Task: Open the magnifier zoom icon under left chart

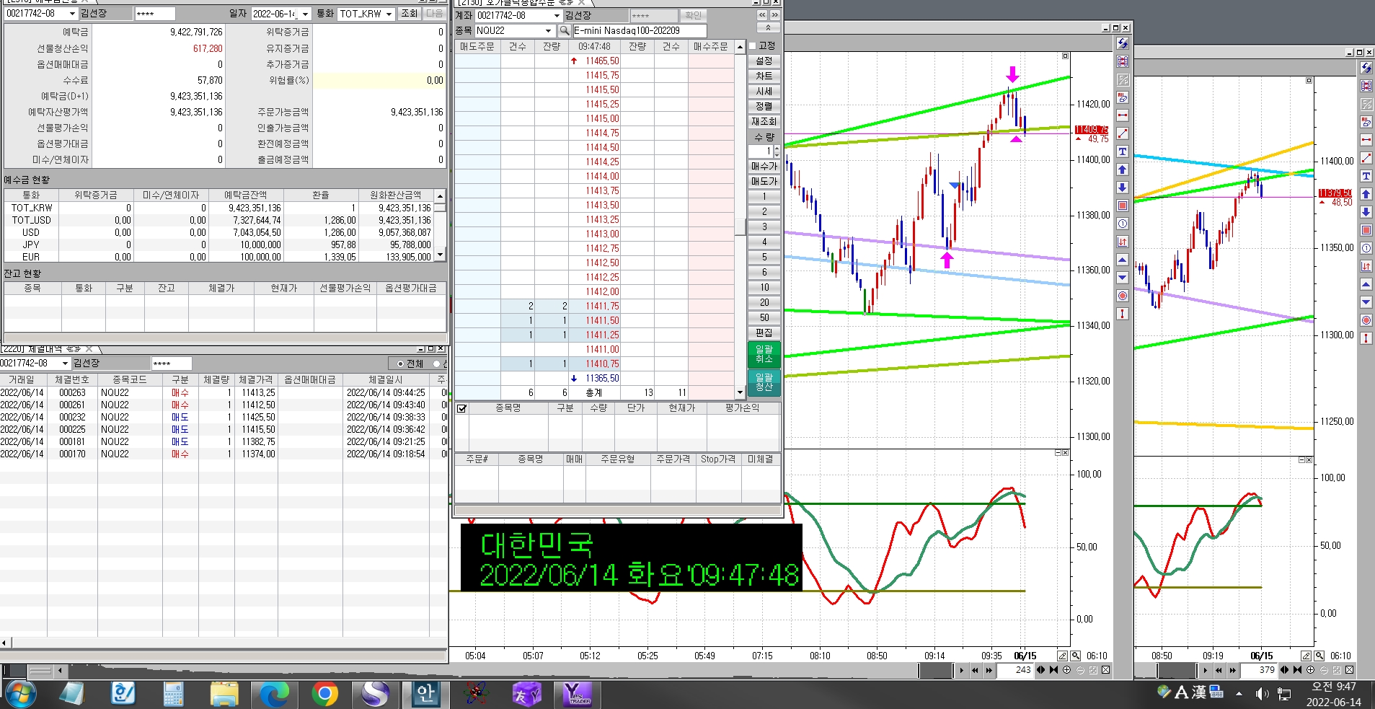Action: [1076, 656]
